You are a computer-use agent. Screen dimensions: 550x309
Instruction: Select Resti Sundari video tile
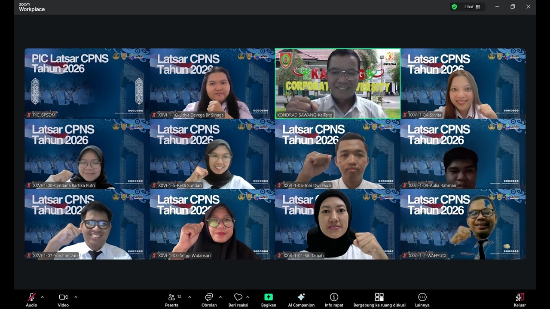coord(212,154)
